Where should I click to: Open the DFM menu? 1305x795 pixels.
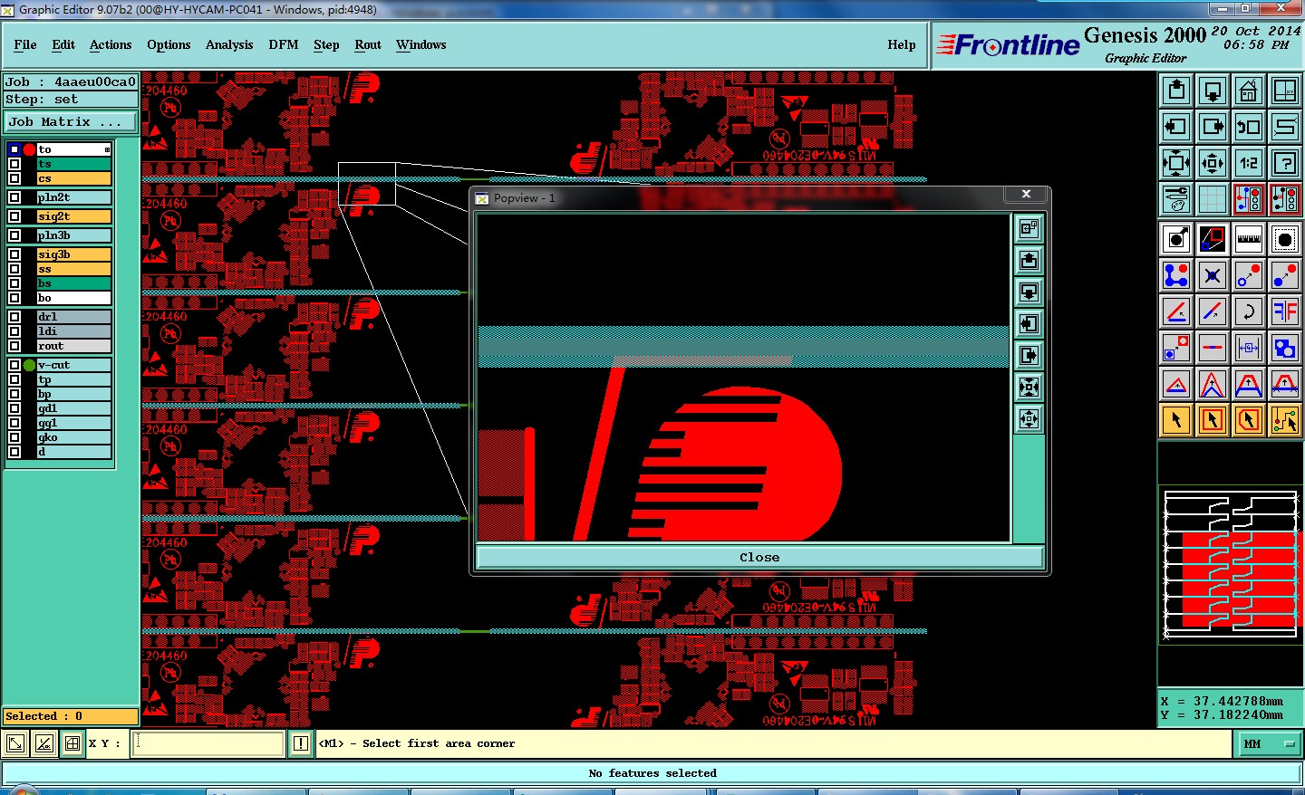(284, 44)
